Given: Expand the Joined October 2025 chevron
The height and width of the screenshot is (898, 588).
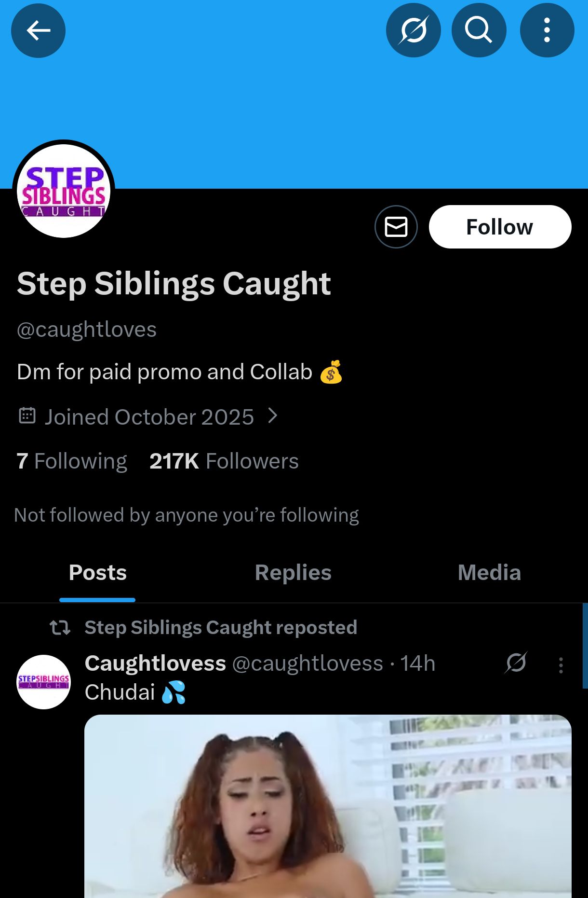Looking at the screenshot, I should [273, 415].
